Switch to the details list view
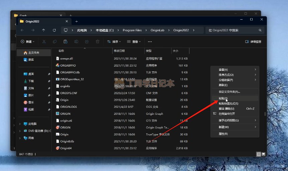Image resolution: width=288 pixels, height=171 pixels. point(259,154)
